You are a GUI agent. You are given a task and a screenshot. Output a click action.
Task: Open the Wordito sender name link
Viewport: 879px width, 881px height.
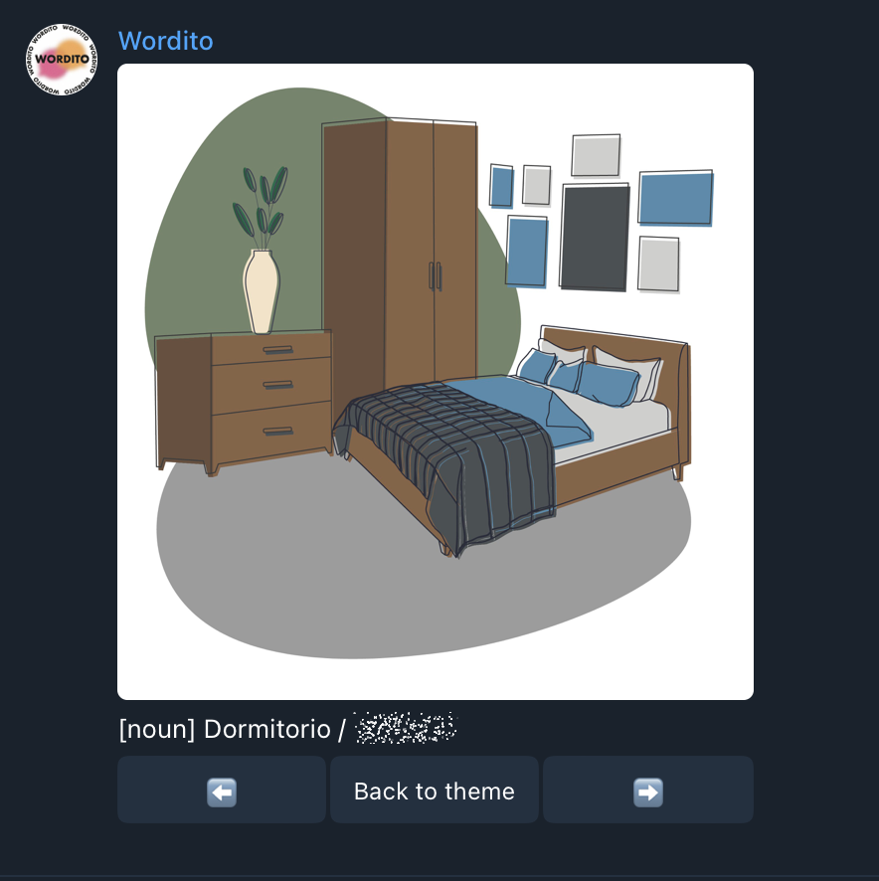coord(165,41)
